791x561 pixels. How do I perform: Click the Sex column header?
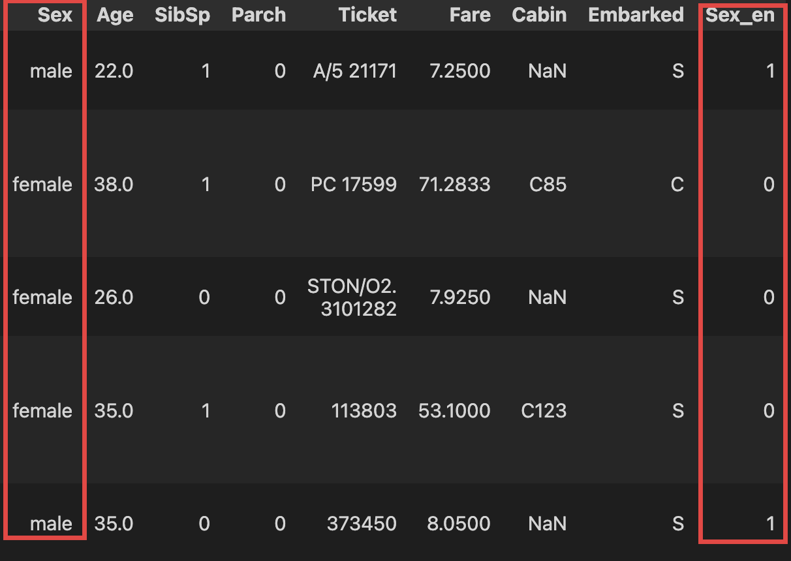[55, 15]
